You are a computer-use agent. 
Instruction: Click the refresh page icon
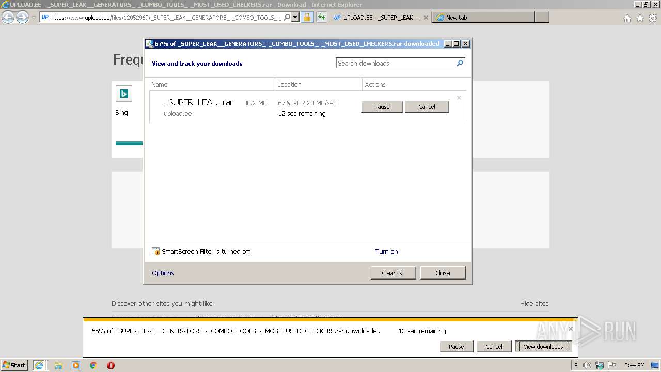(321, 17)
